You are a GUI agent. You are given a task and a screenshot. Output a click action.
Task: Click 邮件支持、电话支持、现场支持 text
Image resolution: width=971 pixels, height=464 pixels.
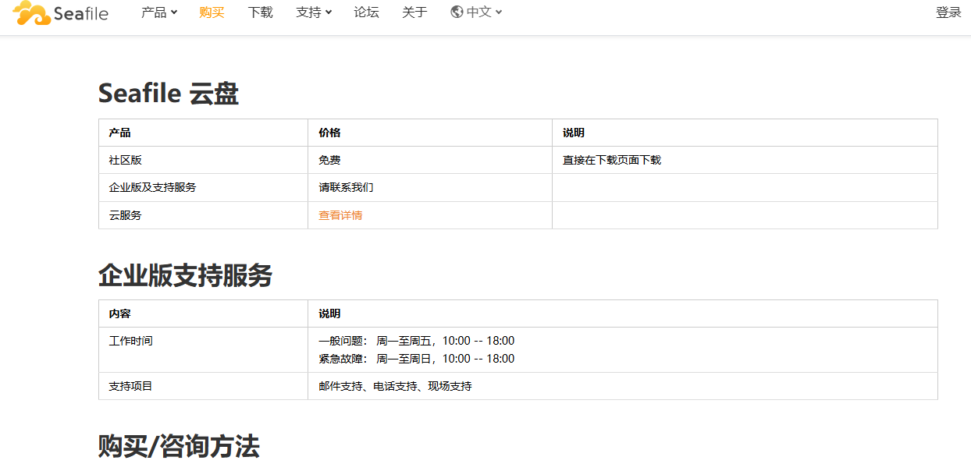395,386
